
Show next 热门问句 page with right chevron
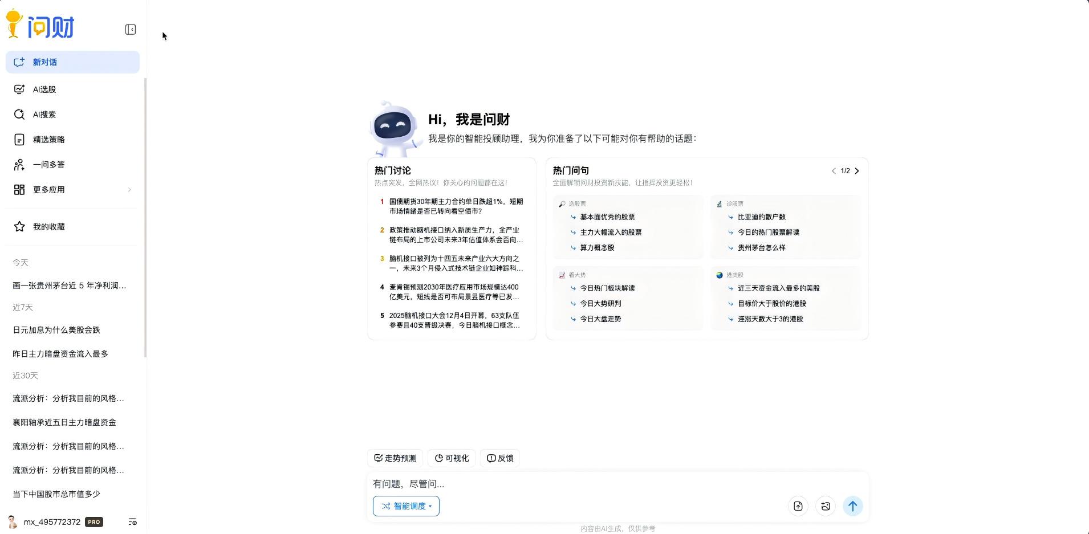click(x=857, y=170)
